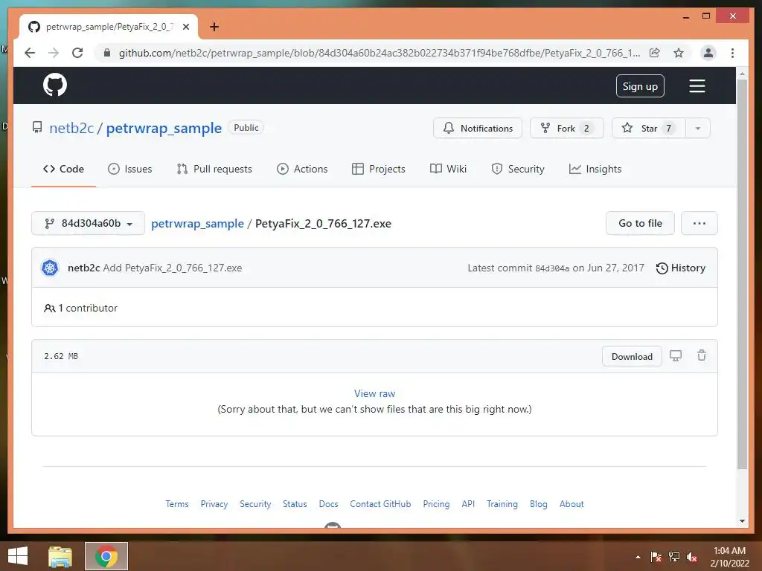The image size is (762, 571).
Task: Open the netb2c owner link in title
Action: [71, 128]
